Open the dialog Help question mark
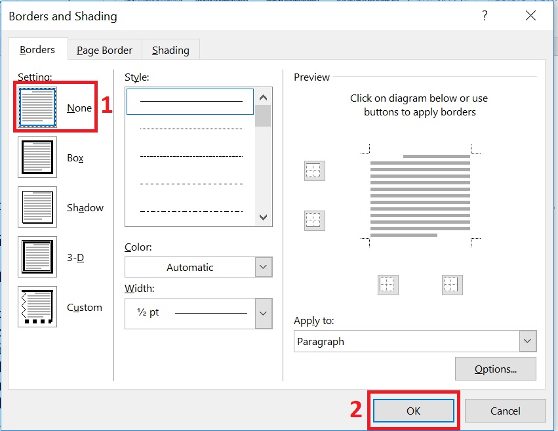This screenshot has height=431, width=558. coord(485,16)
